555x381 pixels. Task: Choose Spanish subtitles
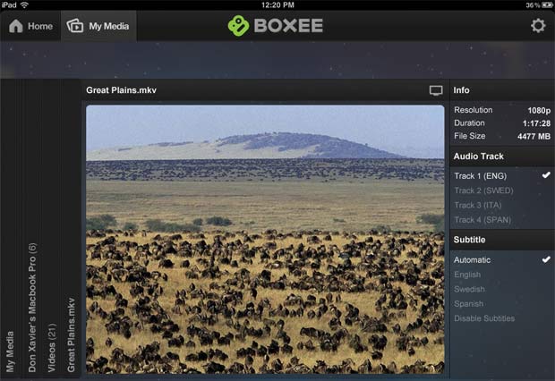pos(501,303)
